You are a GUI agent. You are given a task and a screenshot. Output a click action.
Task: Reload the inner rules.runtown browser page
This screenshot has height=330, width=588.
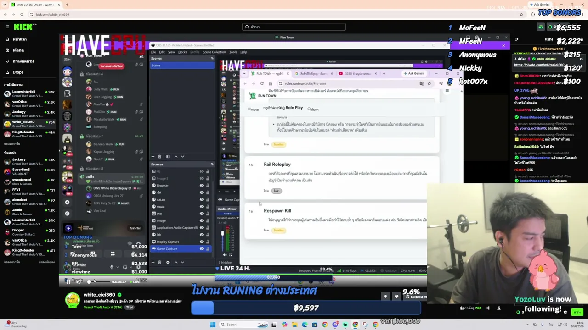coord(262,83)
